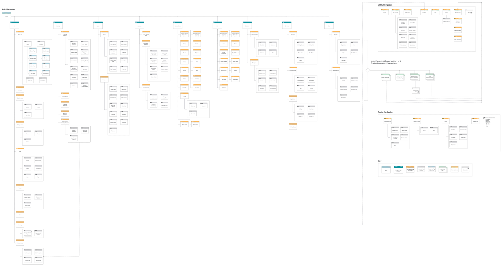
Task: Click the decision diamond in the Product pages connector
Action: click(368, 70)
